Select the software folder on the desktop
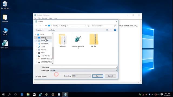Screen dimensions: 173x97 point(5,18)
